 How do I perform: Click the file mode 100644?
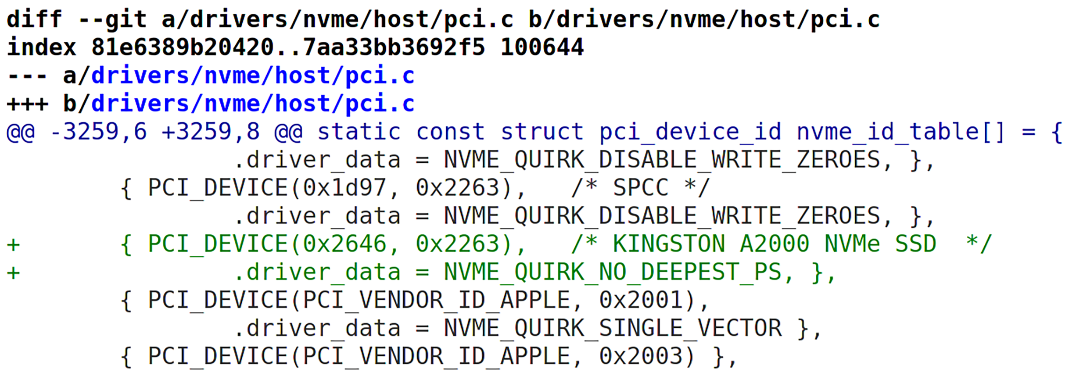coord(542,47)
